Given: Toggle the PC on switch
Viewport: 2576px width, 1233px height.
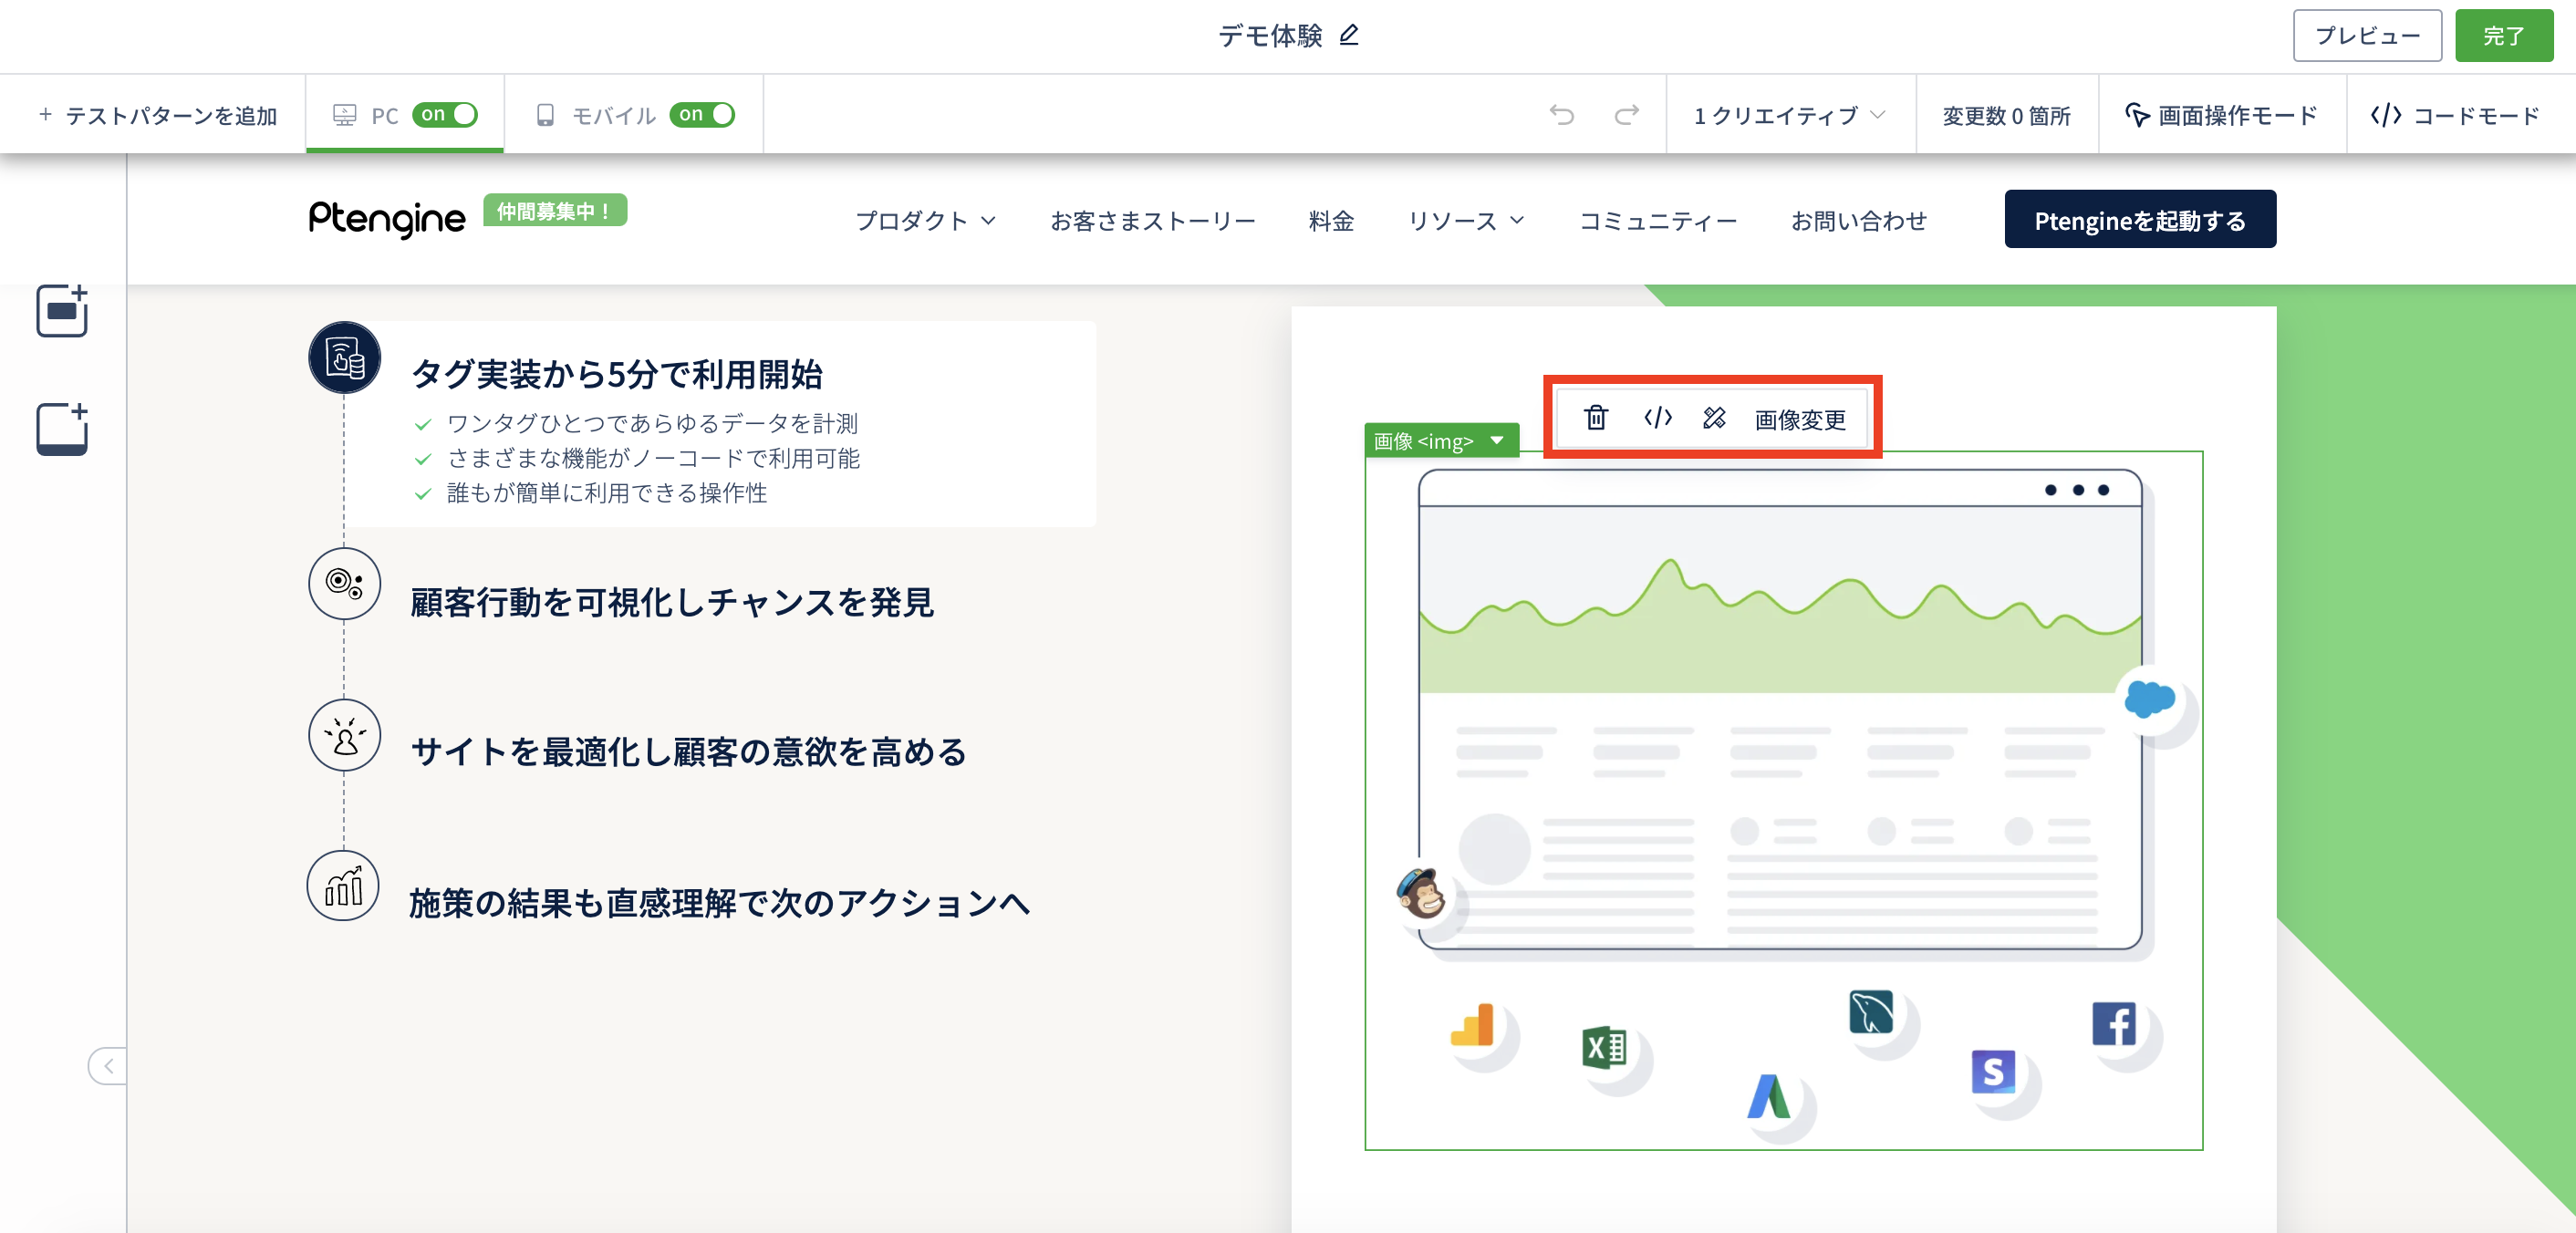Looking at the screenshot, I should tap(444, 115).
